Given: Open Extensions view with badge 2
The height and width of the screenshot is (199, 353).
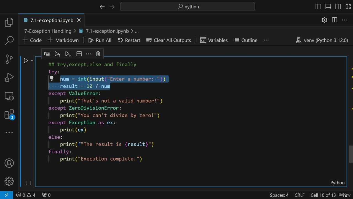Looking at the screenshot, I should coord(9,114).
